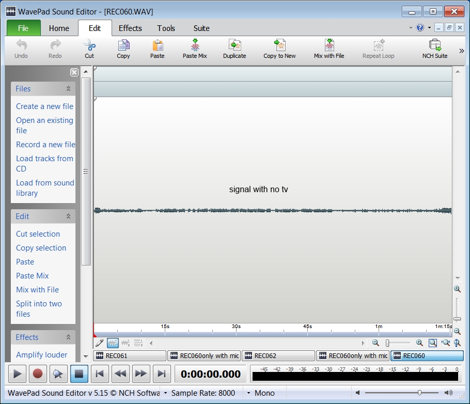Switch to the Effects ribbon tab
470x404 pixels.
130,28
